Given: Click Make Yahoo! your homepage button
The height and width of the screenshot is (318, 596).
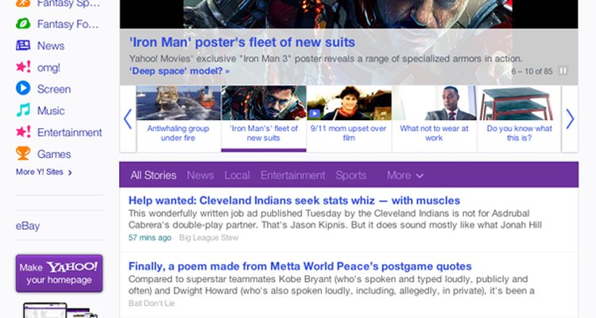Looking at the screenshot, I should pyautogui.click(x=60, y=273).
